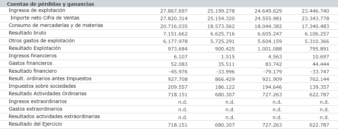
Task: Select the cell showing 5.725.291
Action: click(x=223, y=41)
